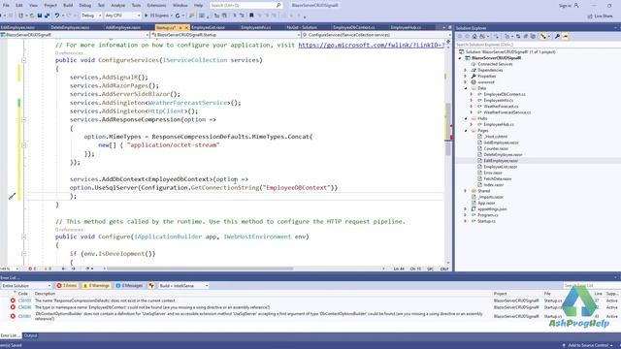This screenshot has width=621, height=349.
Task: Open the Build + IntelliSense dropdown
Action: click(x=183, y=285)
